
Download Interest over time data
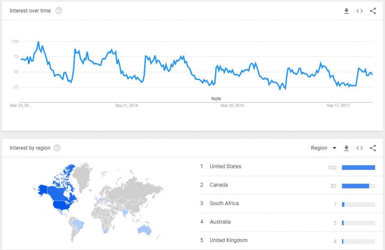point(346,11)
